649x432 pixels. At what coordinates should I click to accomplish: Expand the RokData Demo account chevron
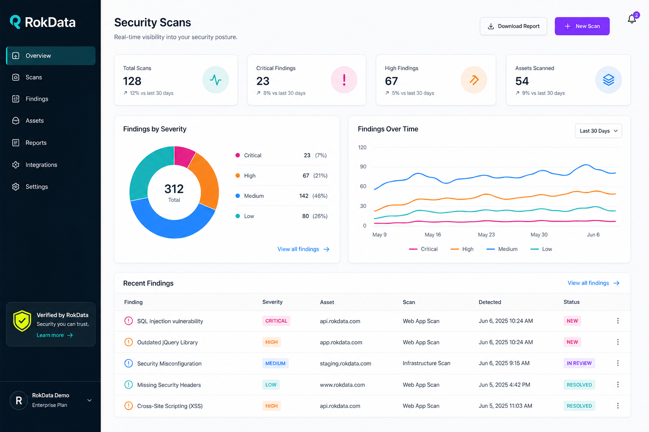[89, 400]
